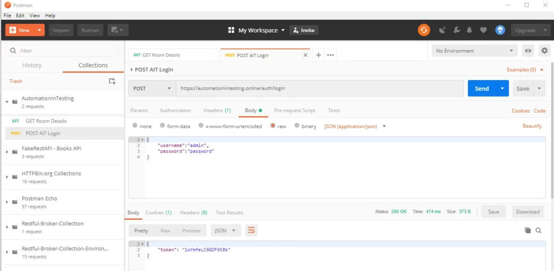Open environment settings gear icon
Viewport: 554px width, 271px height.
(x=545, y=51)
